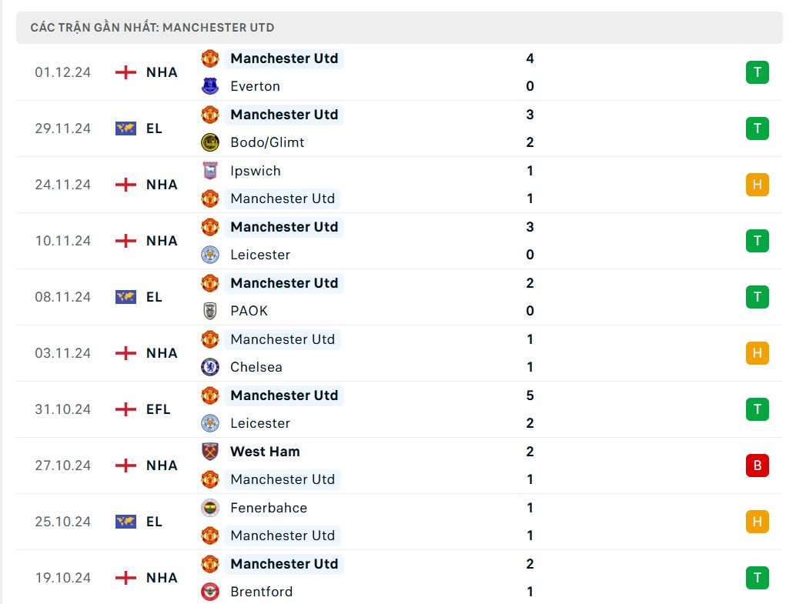The height and width of the screenshot is (604, 796).
Task: Click the Brentford club crest icon
Action: tap(209, 592)
